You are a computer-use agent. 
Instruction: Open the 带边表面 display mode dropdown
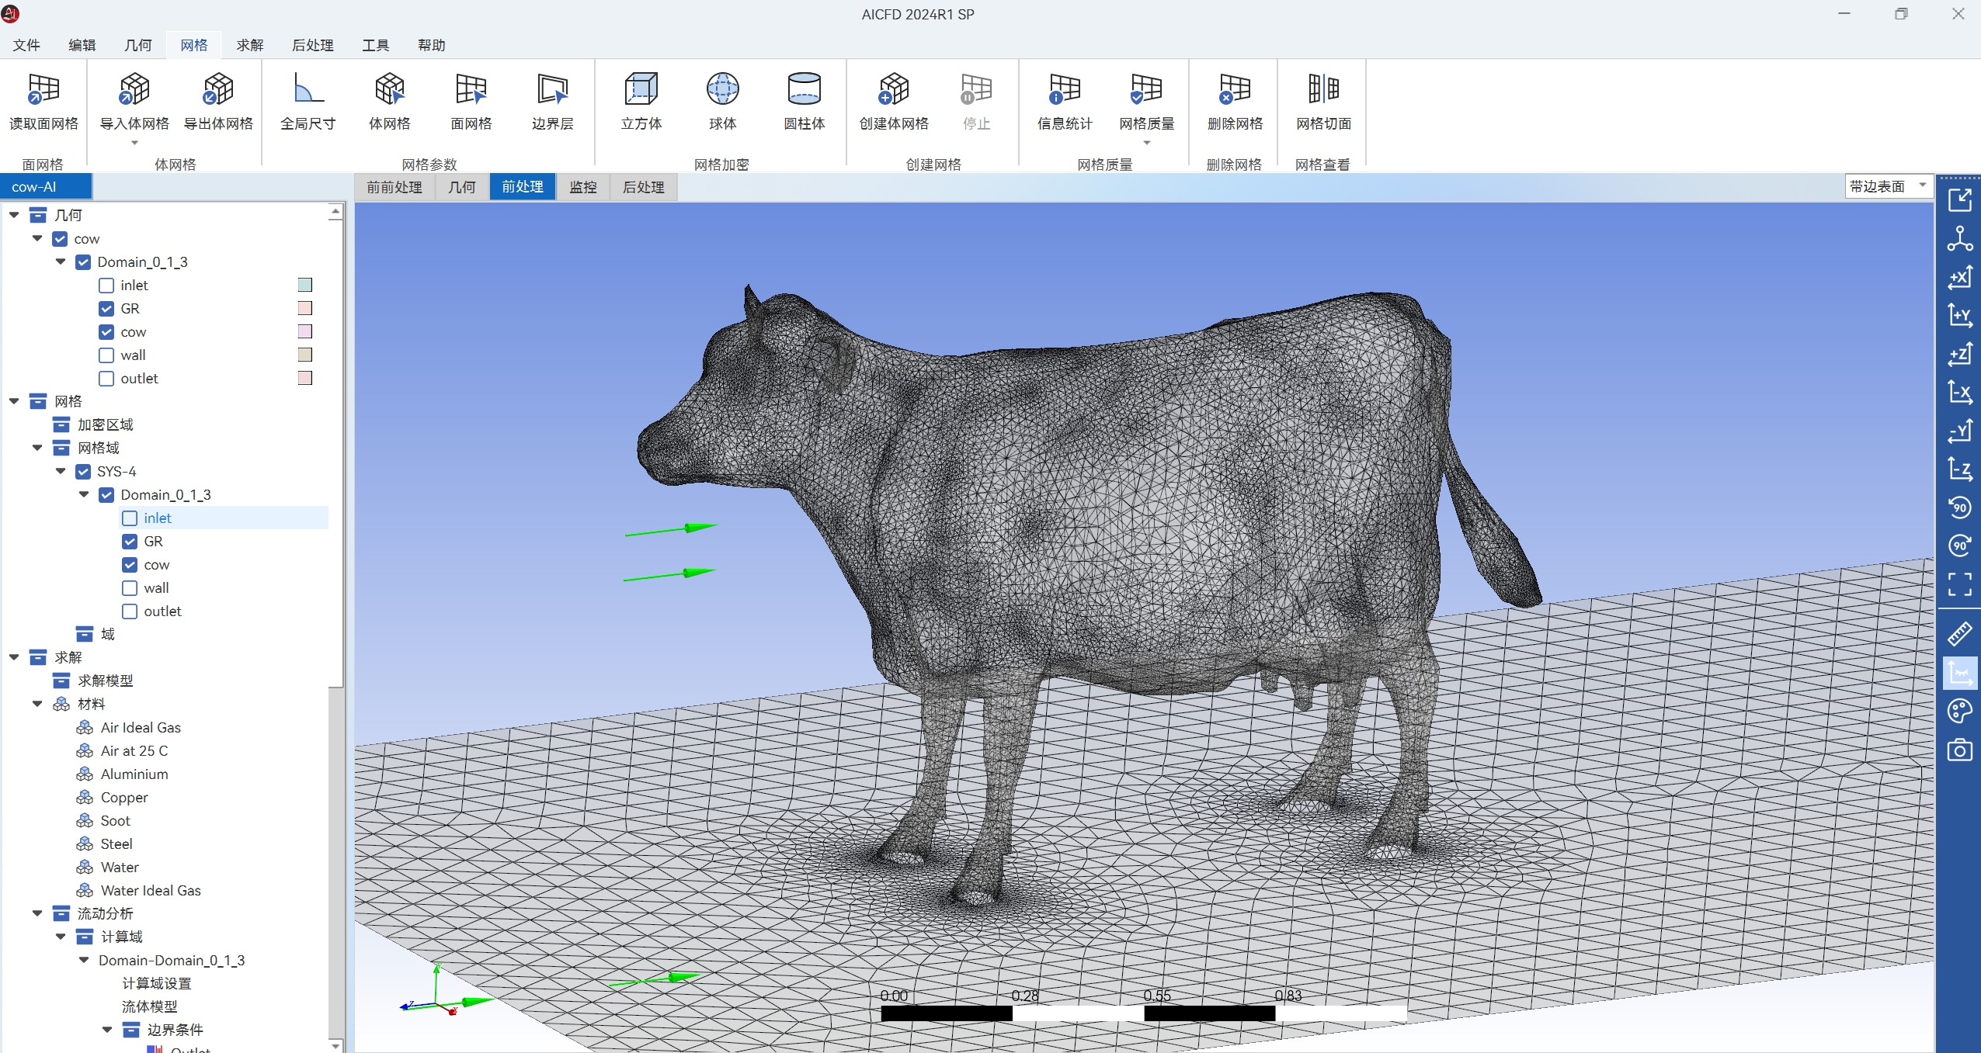pyautogui.click(x=1888, y=186)
